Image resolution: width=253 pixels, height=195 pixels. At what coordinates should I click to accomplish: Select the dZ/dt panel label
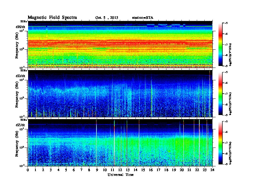pyautogui.click(x=20, y=125)
